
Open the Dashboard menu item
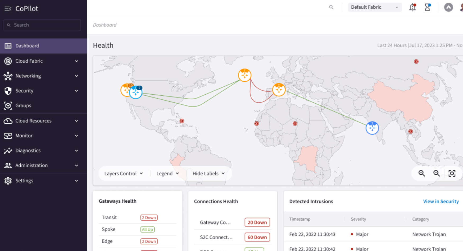(x=27, y=46)
